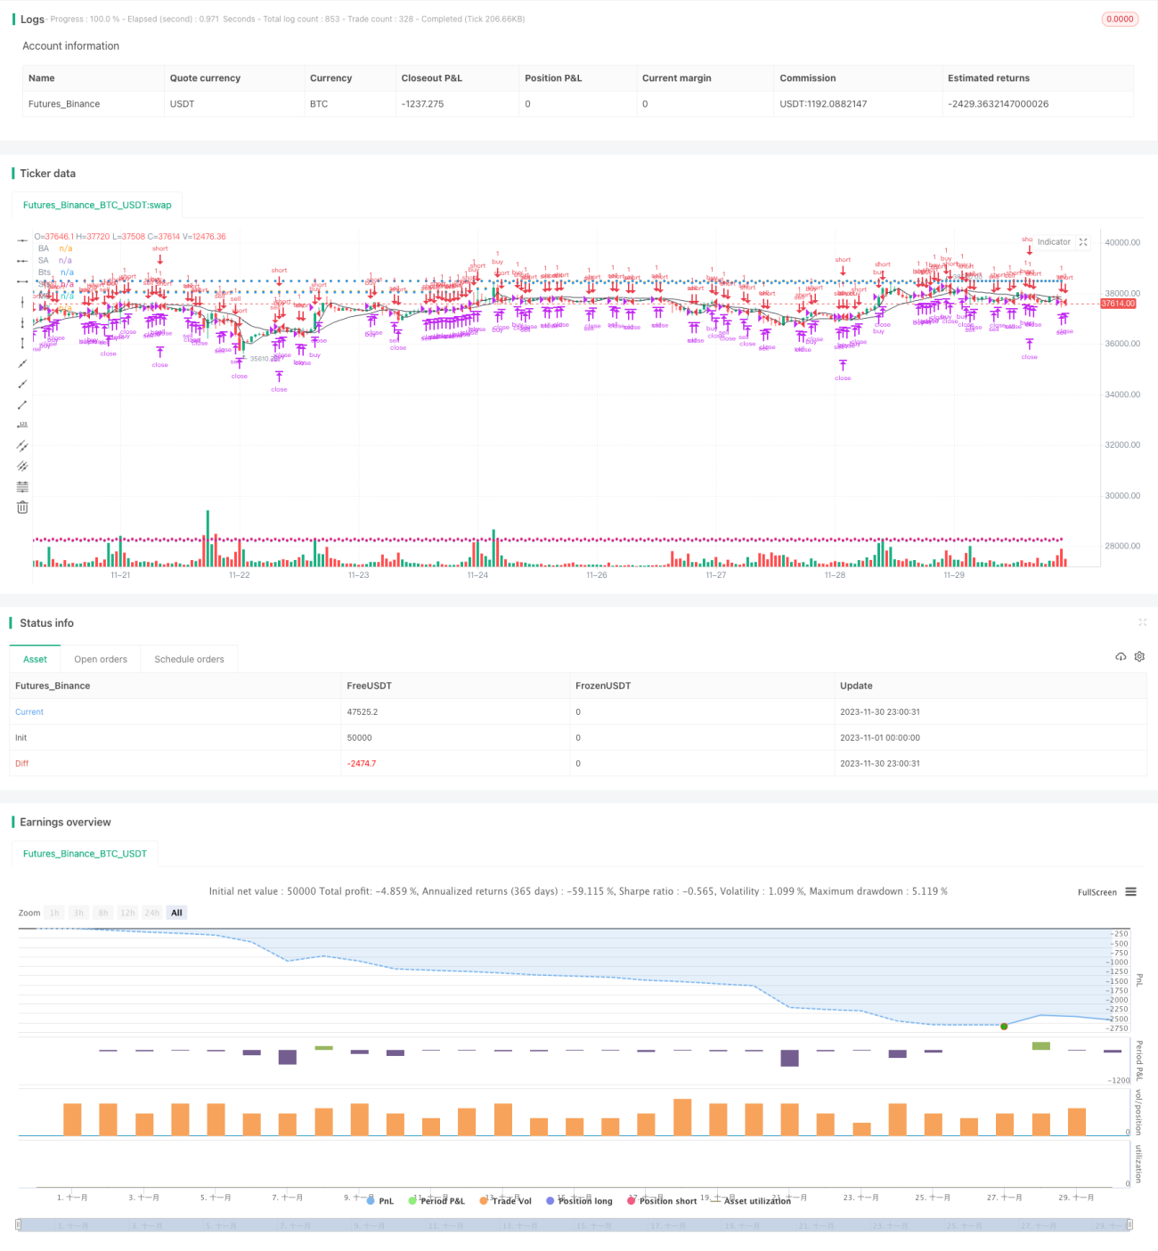Screen dimensions: 1158x1251
Task: Click the collapse icon beside Status info
Action: click(1142, 622)
